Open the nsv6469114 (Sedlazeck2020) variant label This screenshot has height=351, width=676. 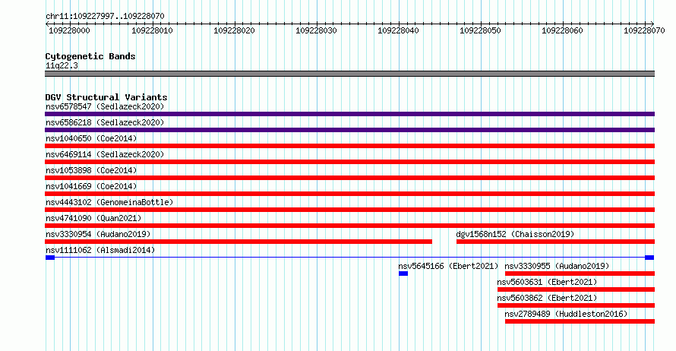coord(105,154)
